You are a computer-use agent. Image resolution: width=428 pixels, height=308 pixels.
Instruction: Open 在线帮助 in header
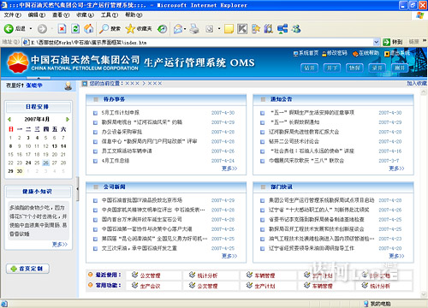pos(366,53)
